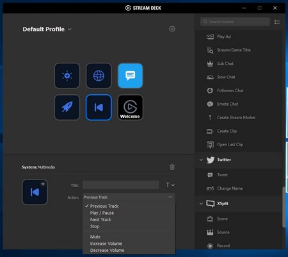
Task: Click the rocket launch key
Action: point(67,107)
